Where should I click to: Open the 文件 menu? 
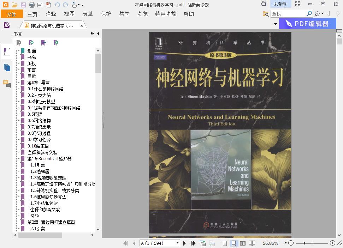[12, 14]
